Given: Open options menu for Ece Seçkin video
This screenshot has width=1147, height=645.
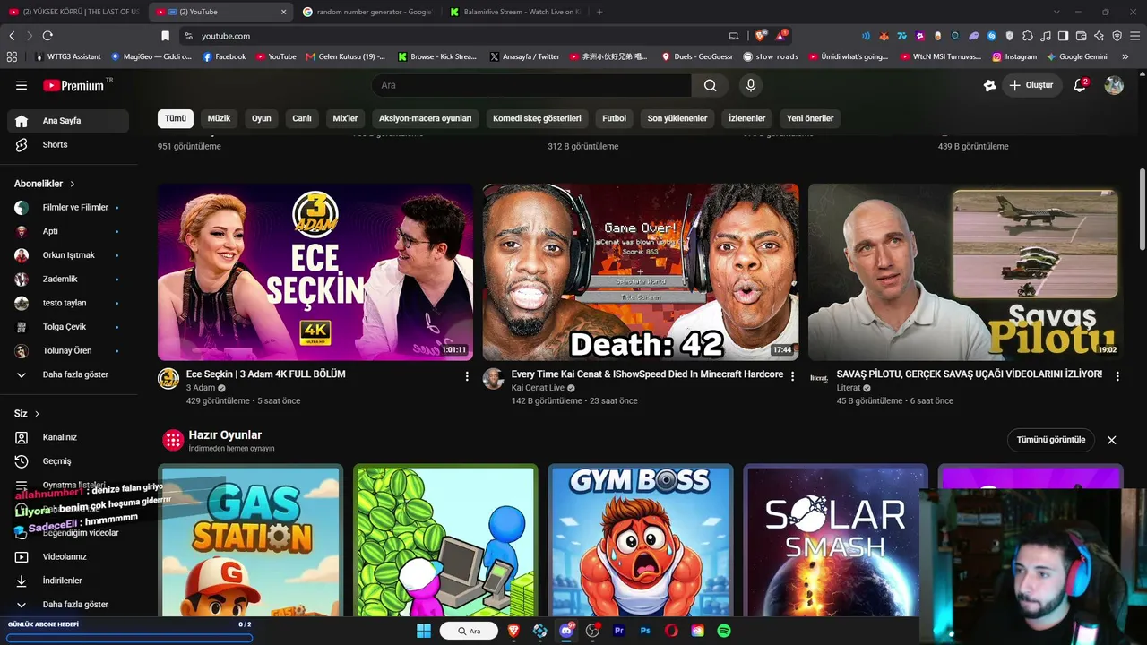Looking at the screenshot, I should point(467,376).
